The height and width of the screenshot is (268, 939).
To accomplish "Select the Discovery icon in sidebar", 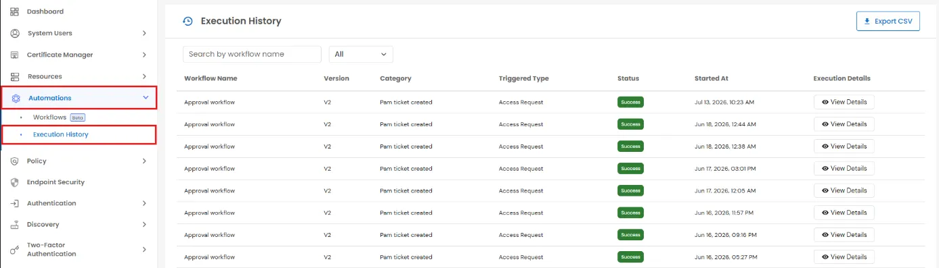I will click(x=14, y=224).
